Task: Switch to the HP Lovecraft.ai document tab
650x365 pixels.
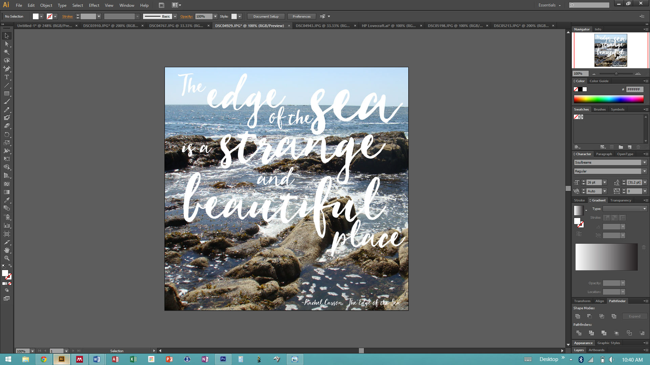Action: pyautogui.click(x=388, y=26)
